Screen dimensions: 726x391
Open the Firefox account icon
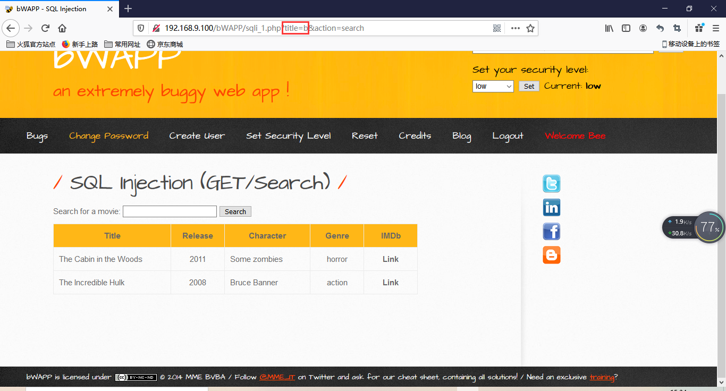point(643,28)
